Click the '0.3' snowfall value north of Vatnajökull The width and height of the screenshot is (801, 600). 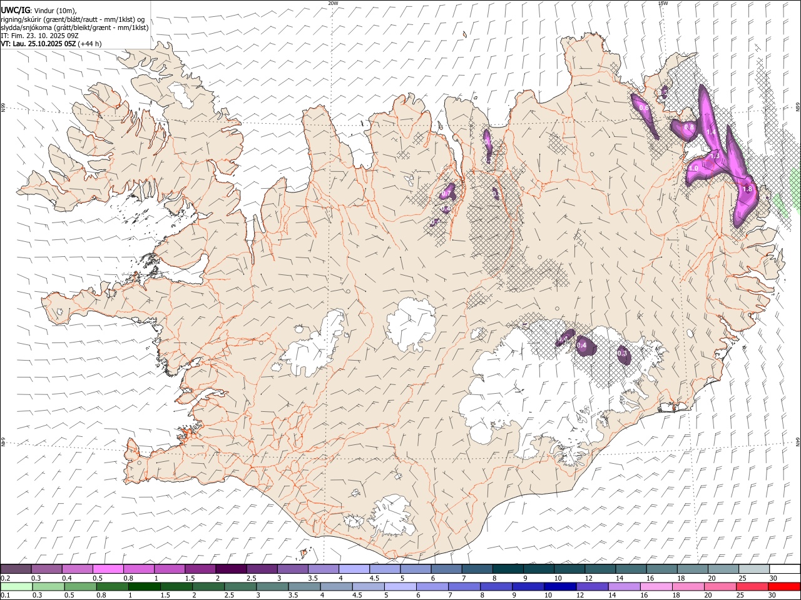pos(622,354)
